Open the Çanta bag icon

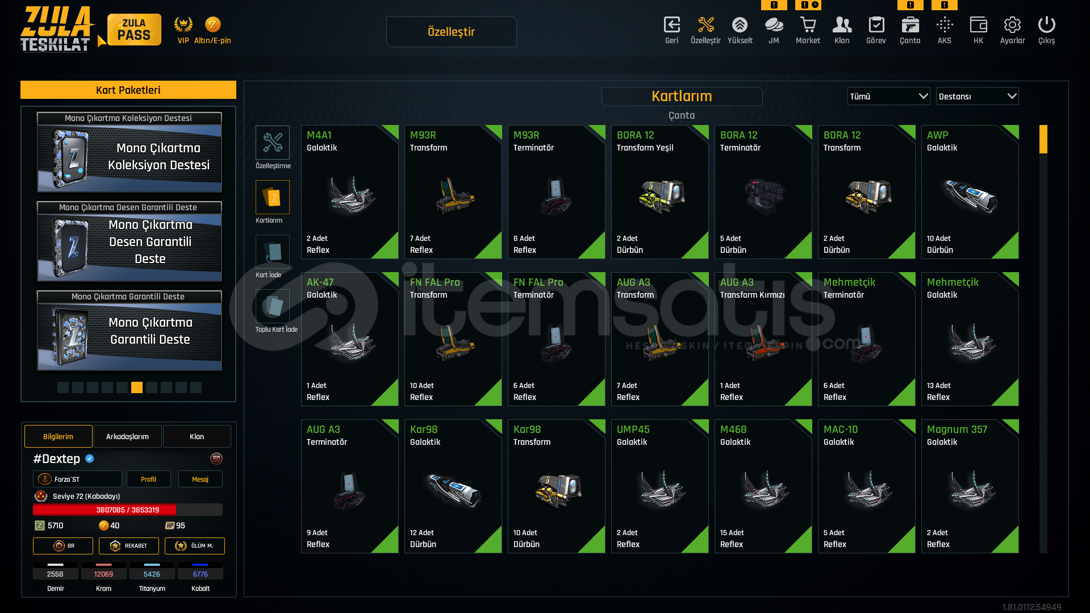(x=910, y=25)
